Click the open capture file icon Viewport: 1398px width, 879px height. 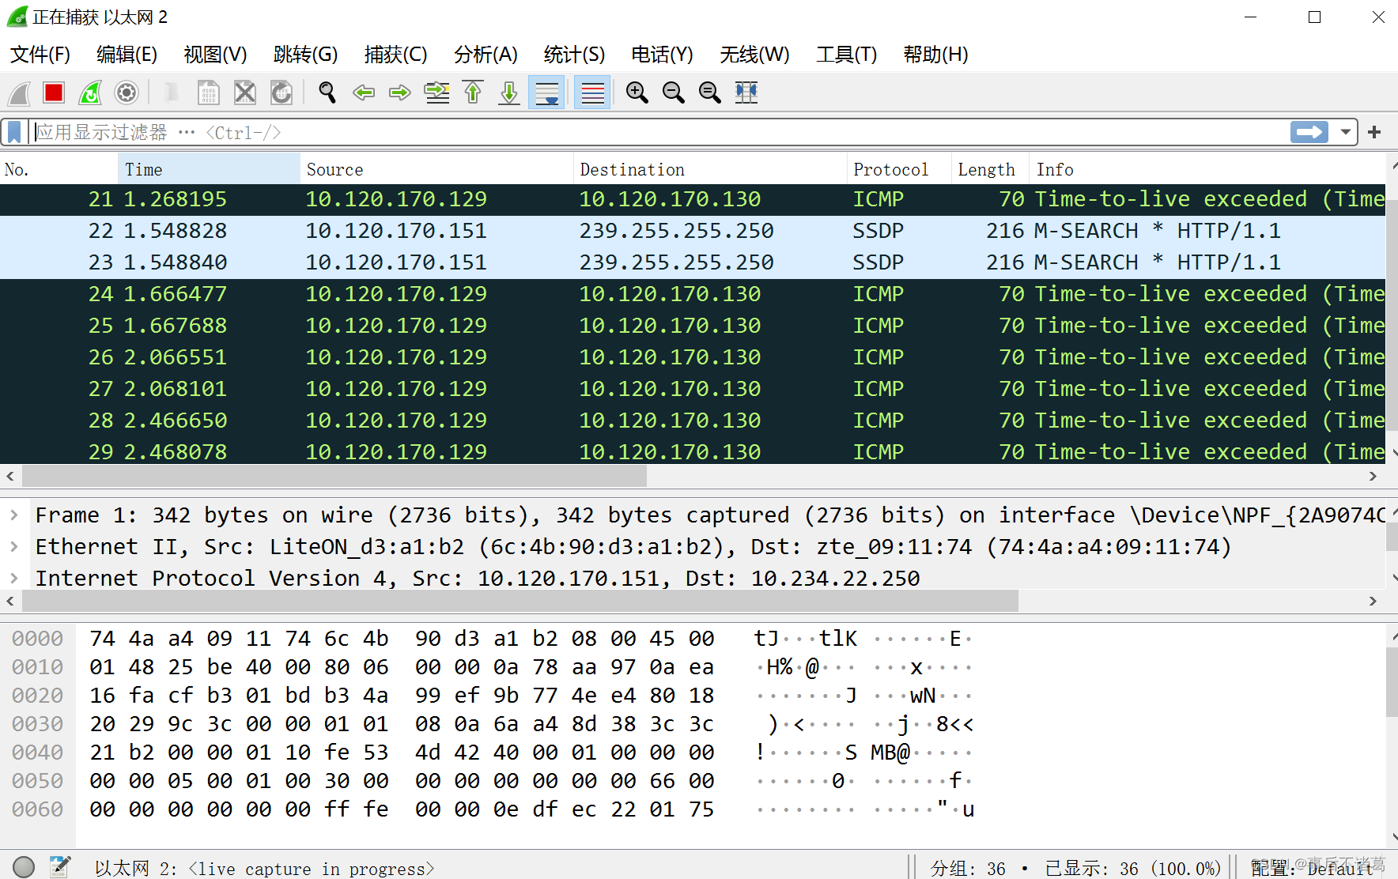(171, 93)
